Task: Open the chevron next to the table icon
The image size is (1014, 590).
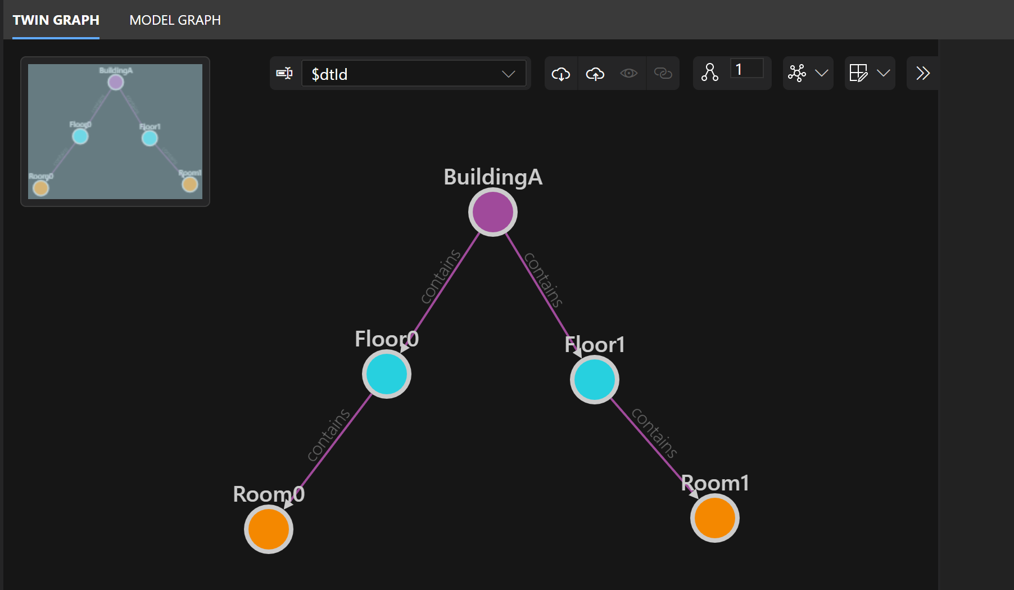Action: [x=883, y=73]
